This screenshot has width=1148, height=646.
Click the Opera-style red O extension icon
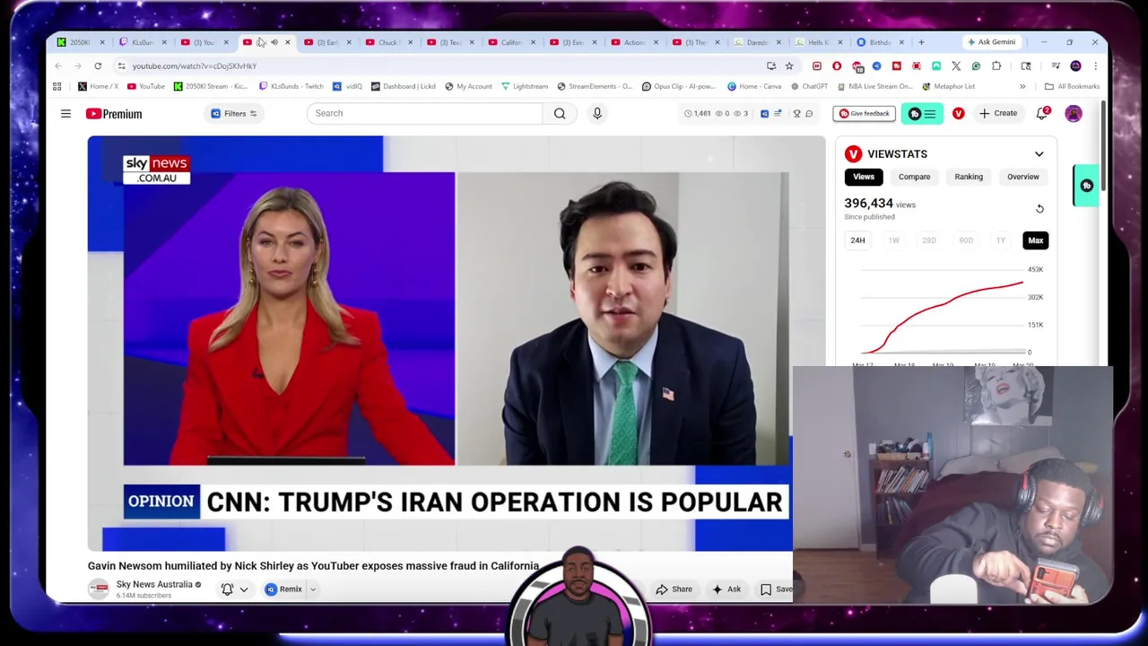[x=837, y=65]
